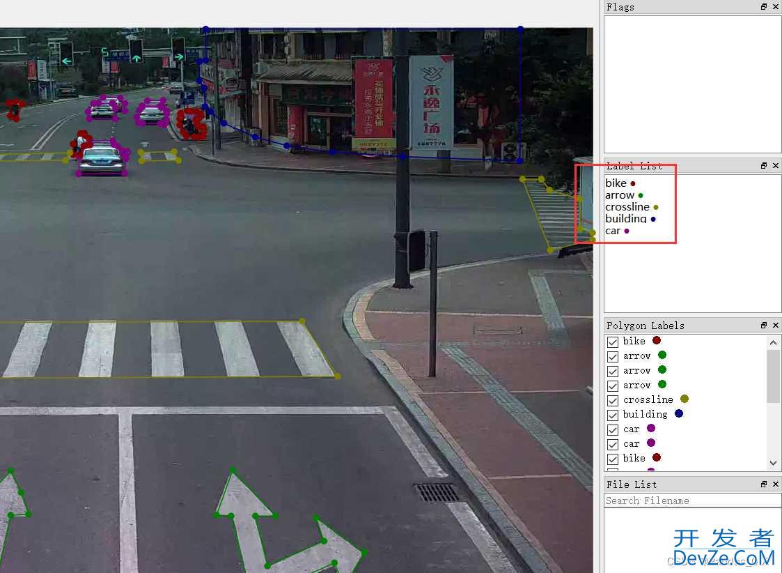Click the Polygon Labels scroll up arrow
The width and height of the screenshot is (782, 573).
point(773,342)
